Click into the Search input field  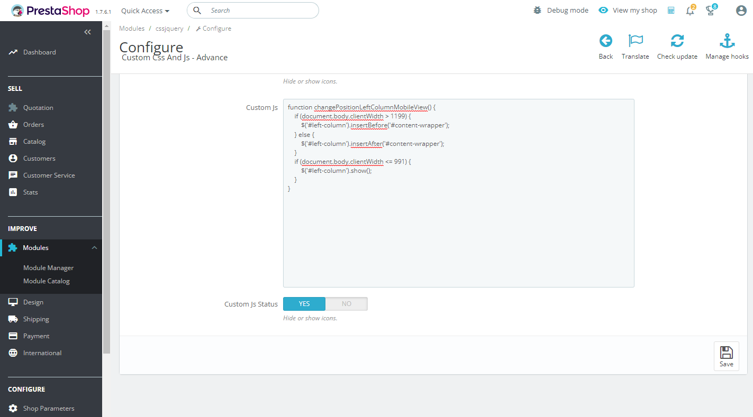pyautogui.click(x=253, y=10)
